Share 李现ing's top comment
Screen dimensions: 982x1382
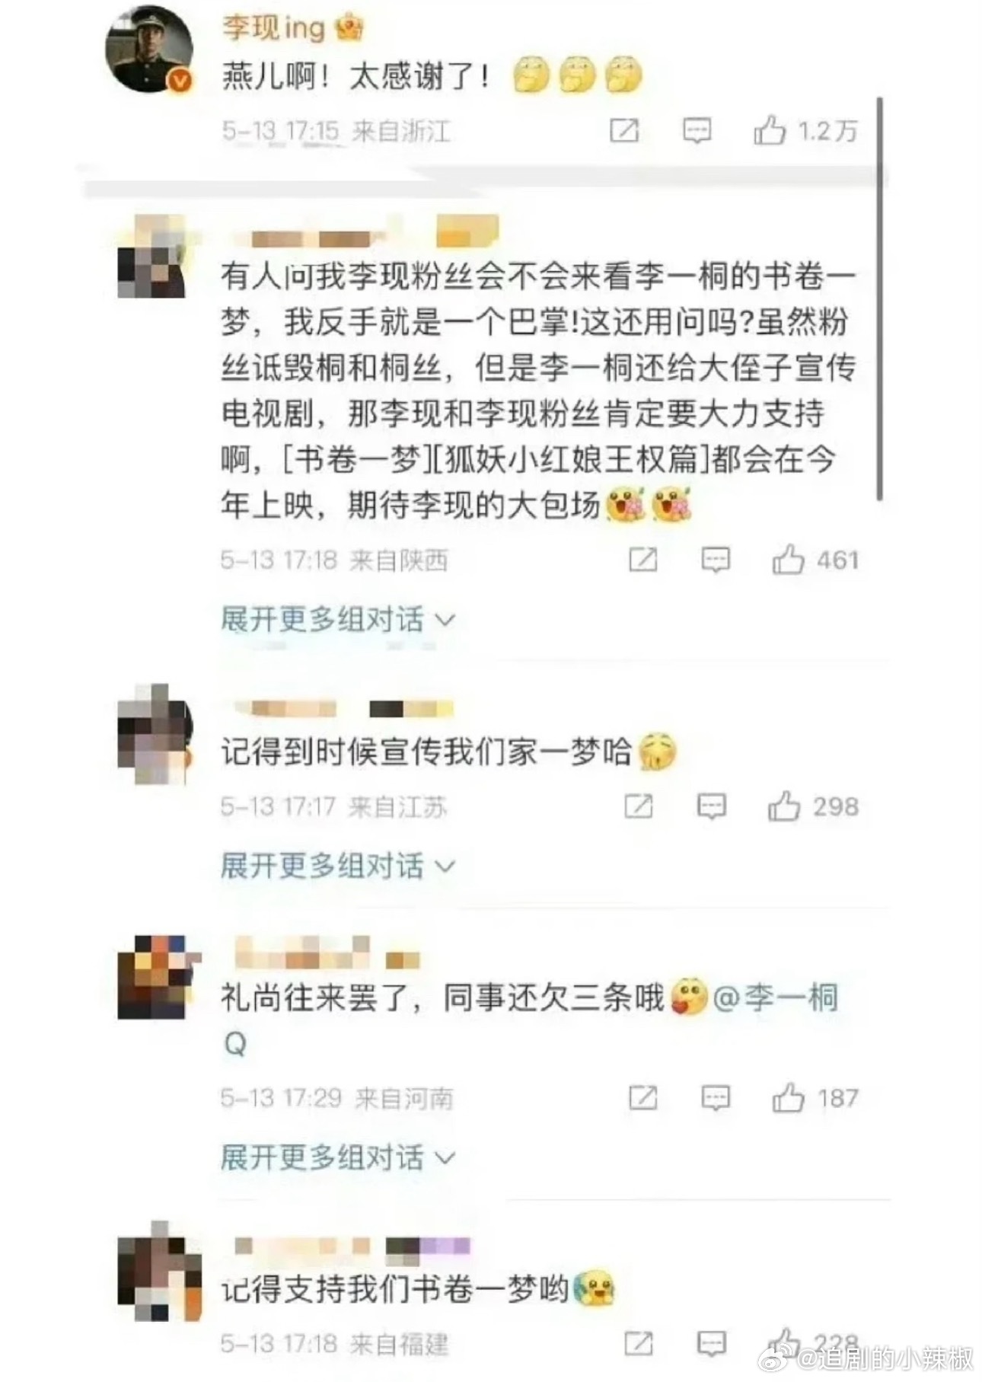[x=624, y=131]
